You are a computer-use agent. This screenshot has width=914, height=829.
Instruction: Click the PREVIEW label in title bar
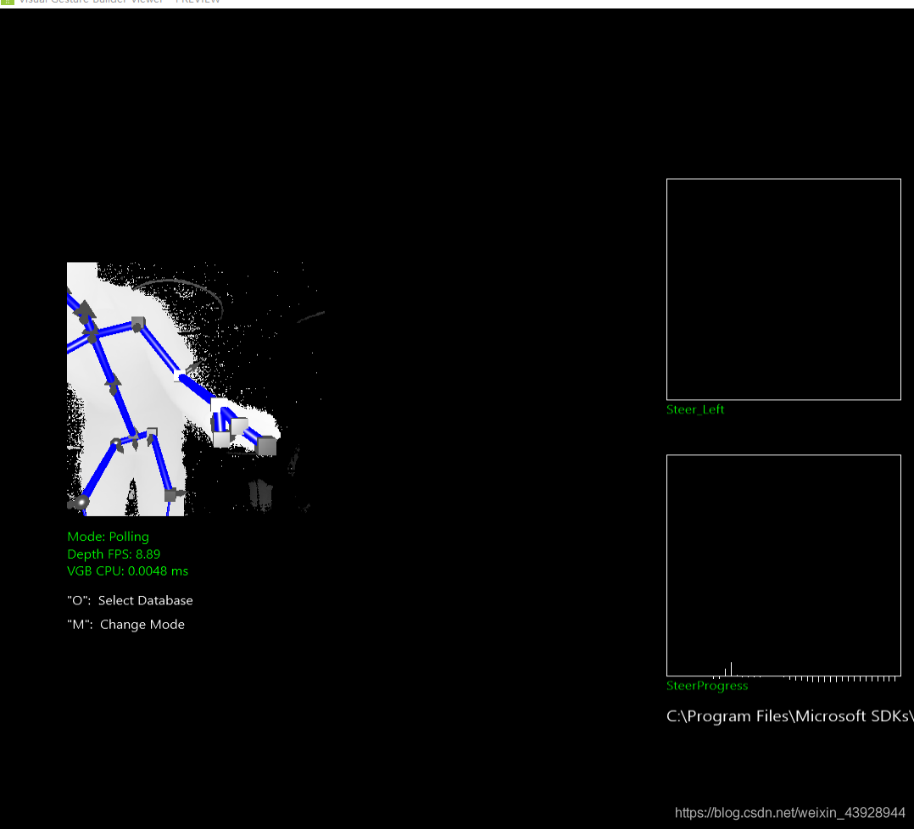pos(198,2)
